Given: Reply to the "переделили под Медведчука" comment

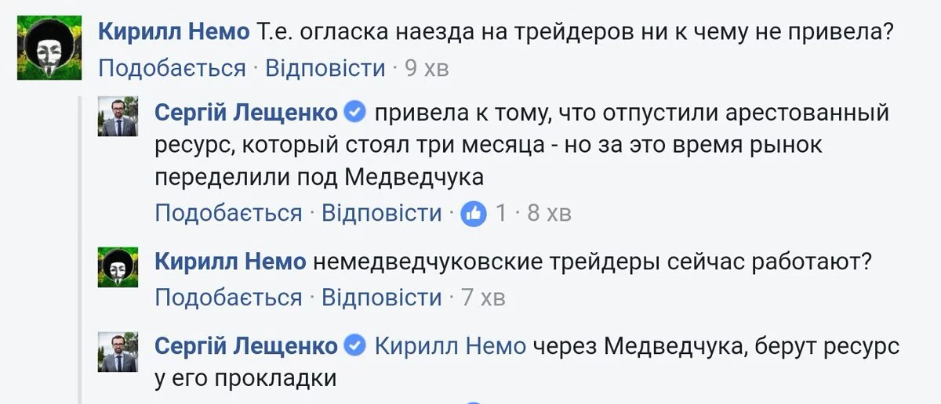Looking at the screenshot, I should (x=382, y=213).
